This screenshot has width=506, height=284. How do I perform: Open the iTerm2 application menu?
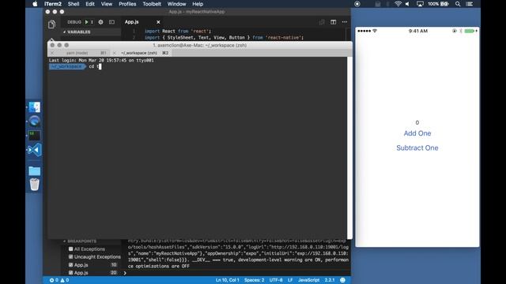coord(53,4)
